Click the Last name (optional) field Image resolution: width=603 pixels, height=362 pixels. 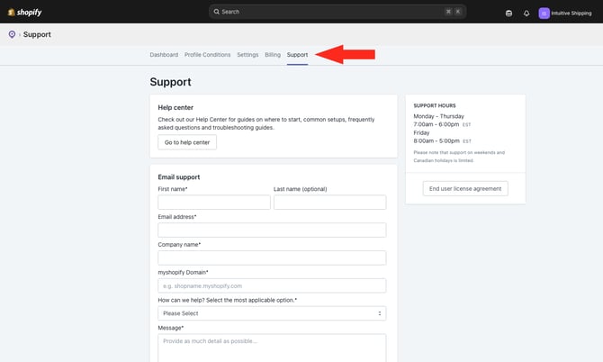[x=330, y=203]
